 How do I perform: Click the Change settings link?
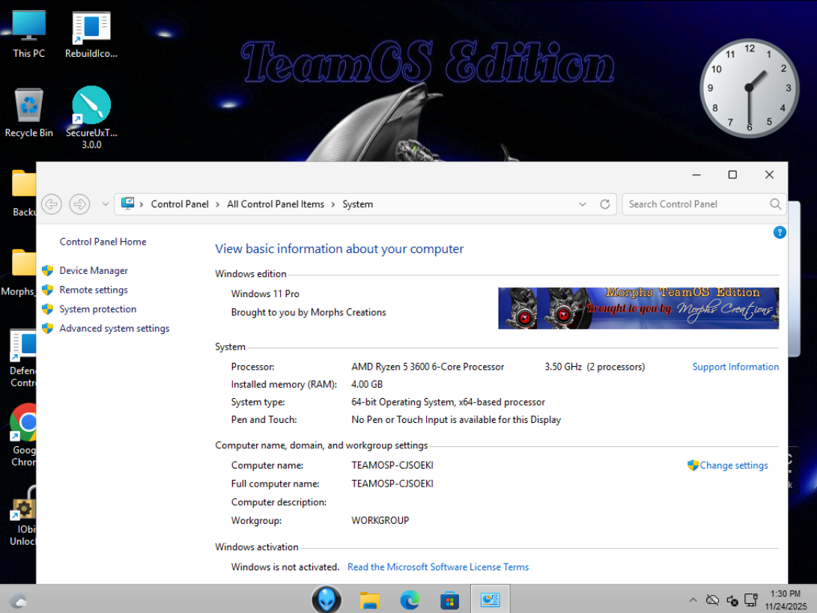733,466
